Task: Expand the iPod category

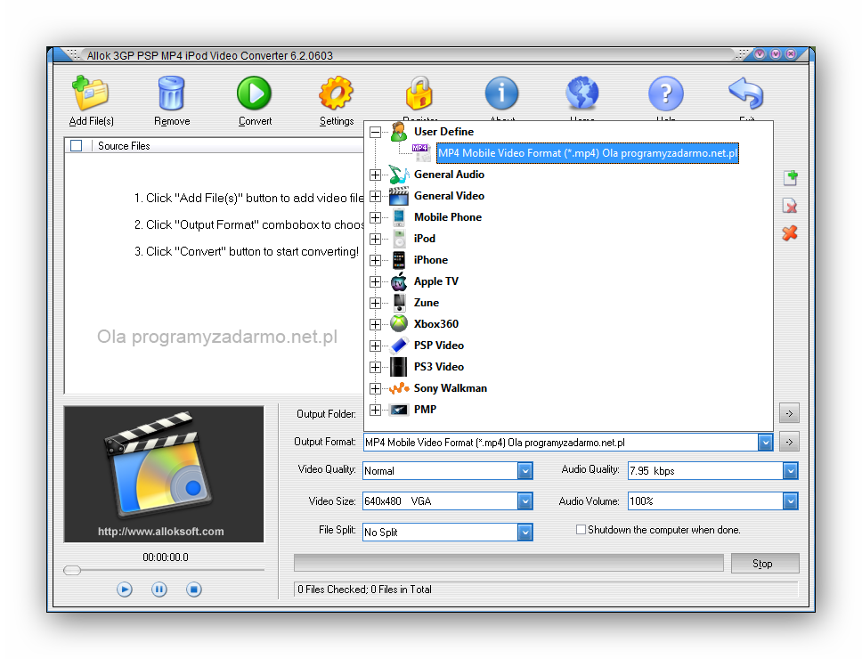Action: click(376, 239)
